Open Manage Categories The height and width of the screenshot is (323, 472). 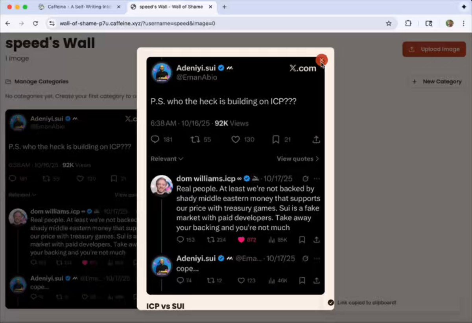point(37,81)
